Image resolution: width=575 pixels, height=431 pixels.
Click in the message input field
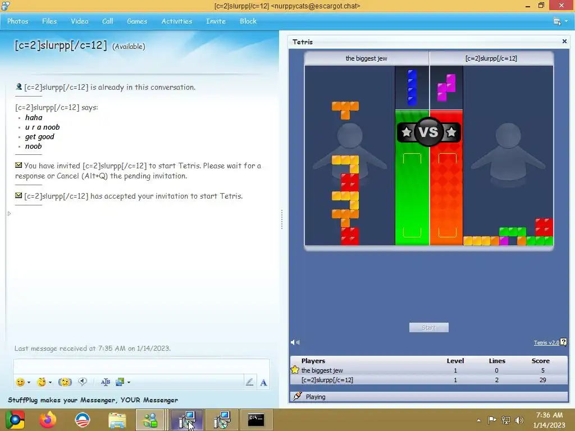[141, 366]
